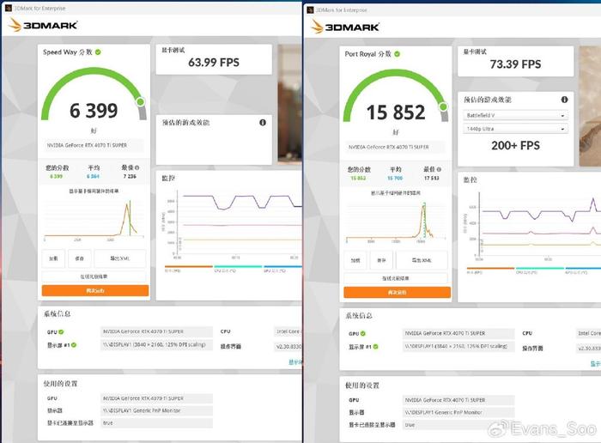Click GPU name under Speed Way score gauge
The width and height of the screenshot is (601, 443).
pyautogui.click(x=94, y=145)
